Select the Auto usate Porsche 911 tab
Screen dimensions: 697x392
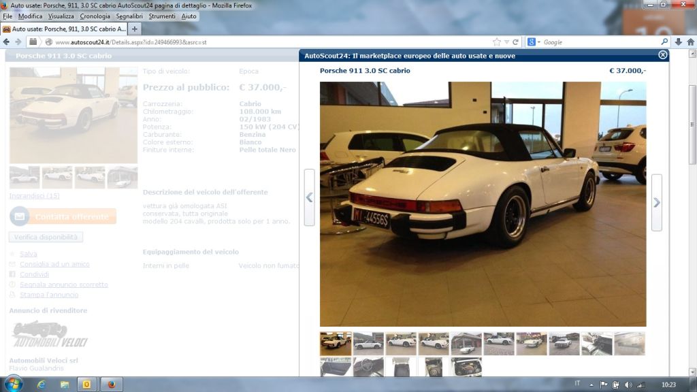(64, 29)
